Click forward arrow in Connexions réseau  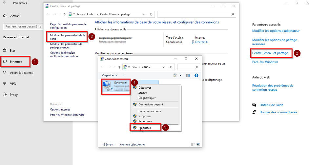click(x=109, y=67)
